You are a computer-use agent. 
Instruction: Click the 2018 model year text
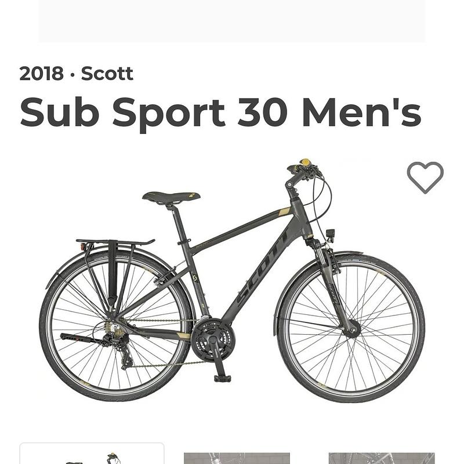click(41, 74)
